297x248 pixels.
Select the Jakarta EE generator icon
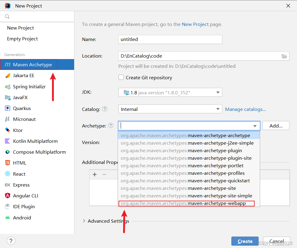coord(8,76)
